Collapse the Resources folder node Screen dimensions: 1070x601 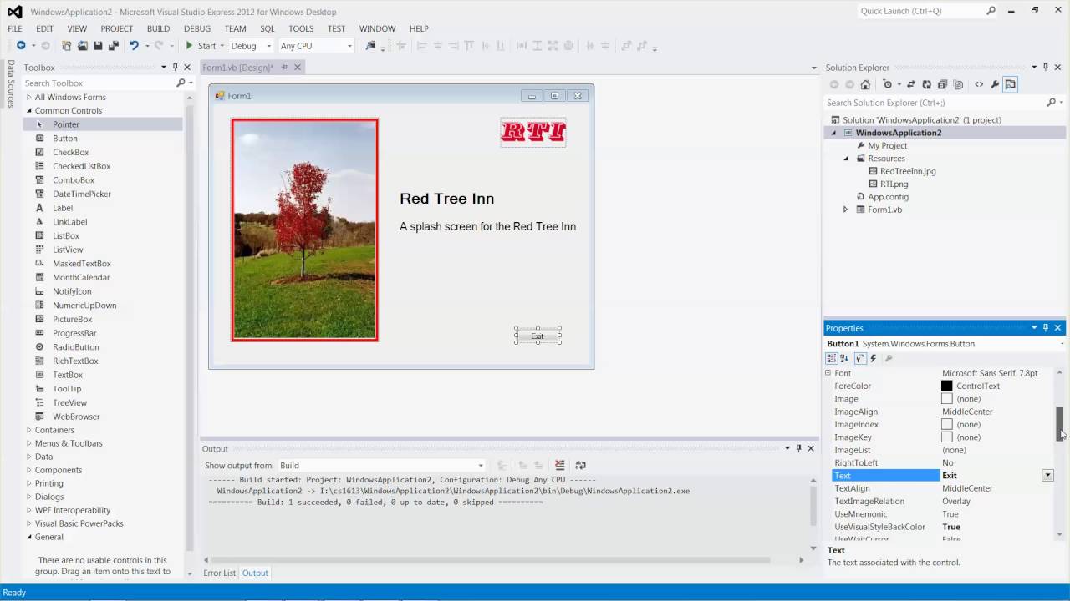(845, 158)
